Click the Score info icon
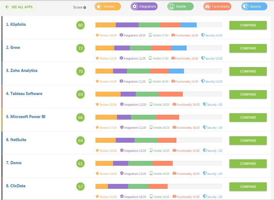This screenshot has height=200, width=274. 85,8
